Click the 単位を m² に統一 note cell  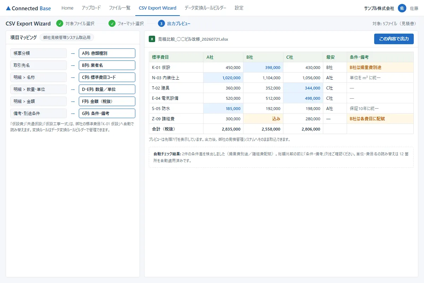pos(380,77)
